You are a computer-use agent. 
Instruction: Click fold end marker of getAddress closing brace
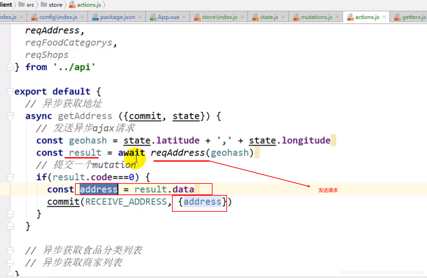pyautogui.click(x=10, y=226)
